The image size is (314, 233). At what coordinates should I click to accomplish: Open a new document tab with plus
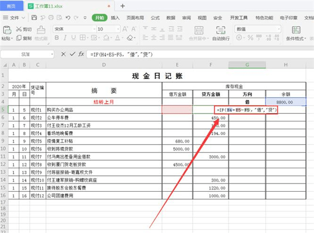(x=122, y=6)
